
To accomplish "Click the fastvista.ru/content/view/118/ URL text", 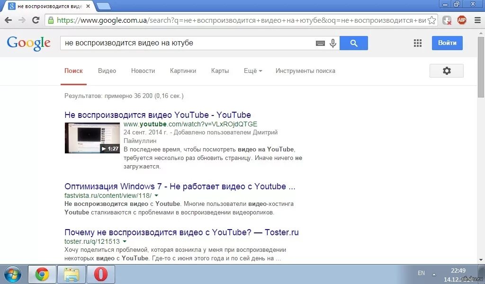I will (108, 195).
